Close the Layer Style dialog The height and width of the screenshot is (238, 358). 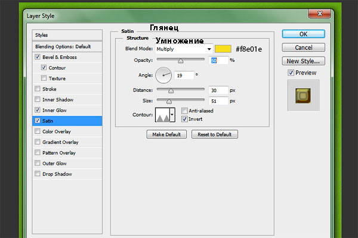coord(320,14)
